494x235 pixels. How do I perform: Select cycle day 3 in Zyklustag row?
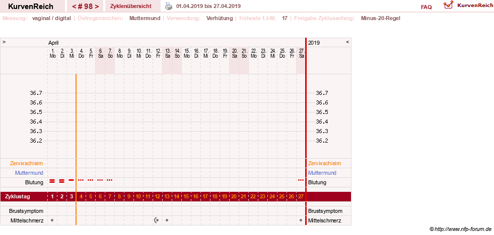[72, 197]
